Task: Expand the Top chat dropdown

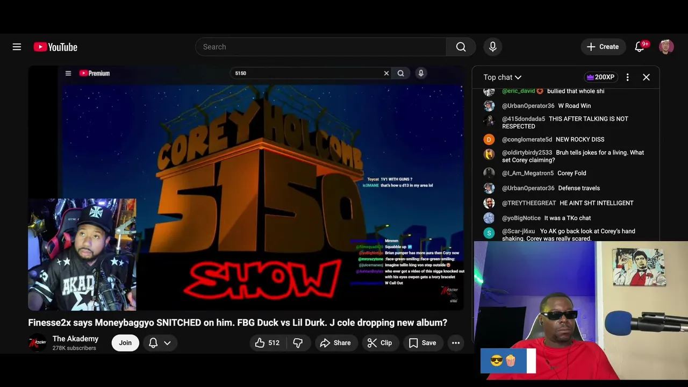Action: click(503, 77)
